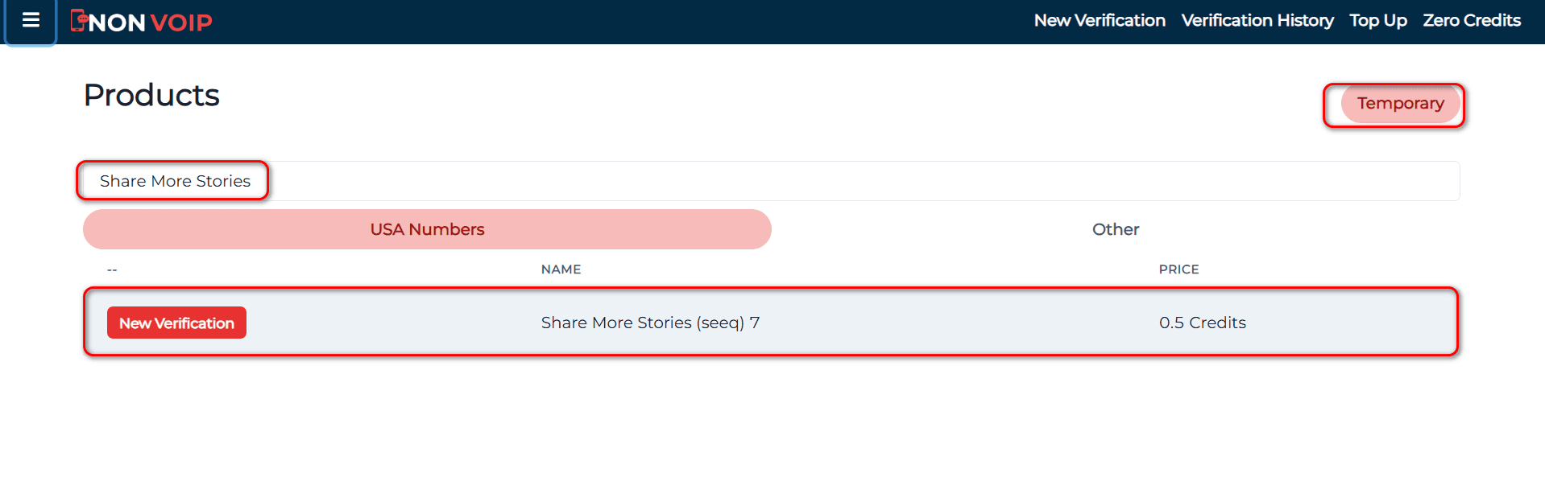Switch to the Other tab

pos(1116,229)
